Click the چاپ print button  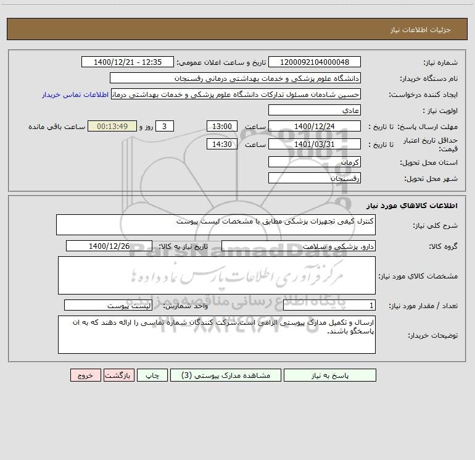point(152,375)
